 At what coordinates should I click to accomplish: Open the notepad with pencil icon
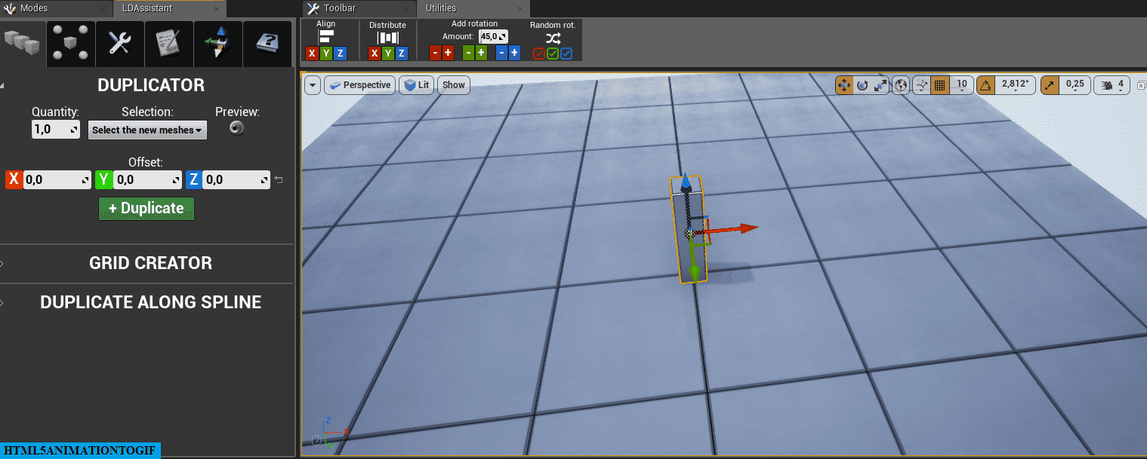coord(169,44)
